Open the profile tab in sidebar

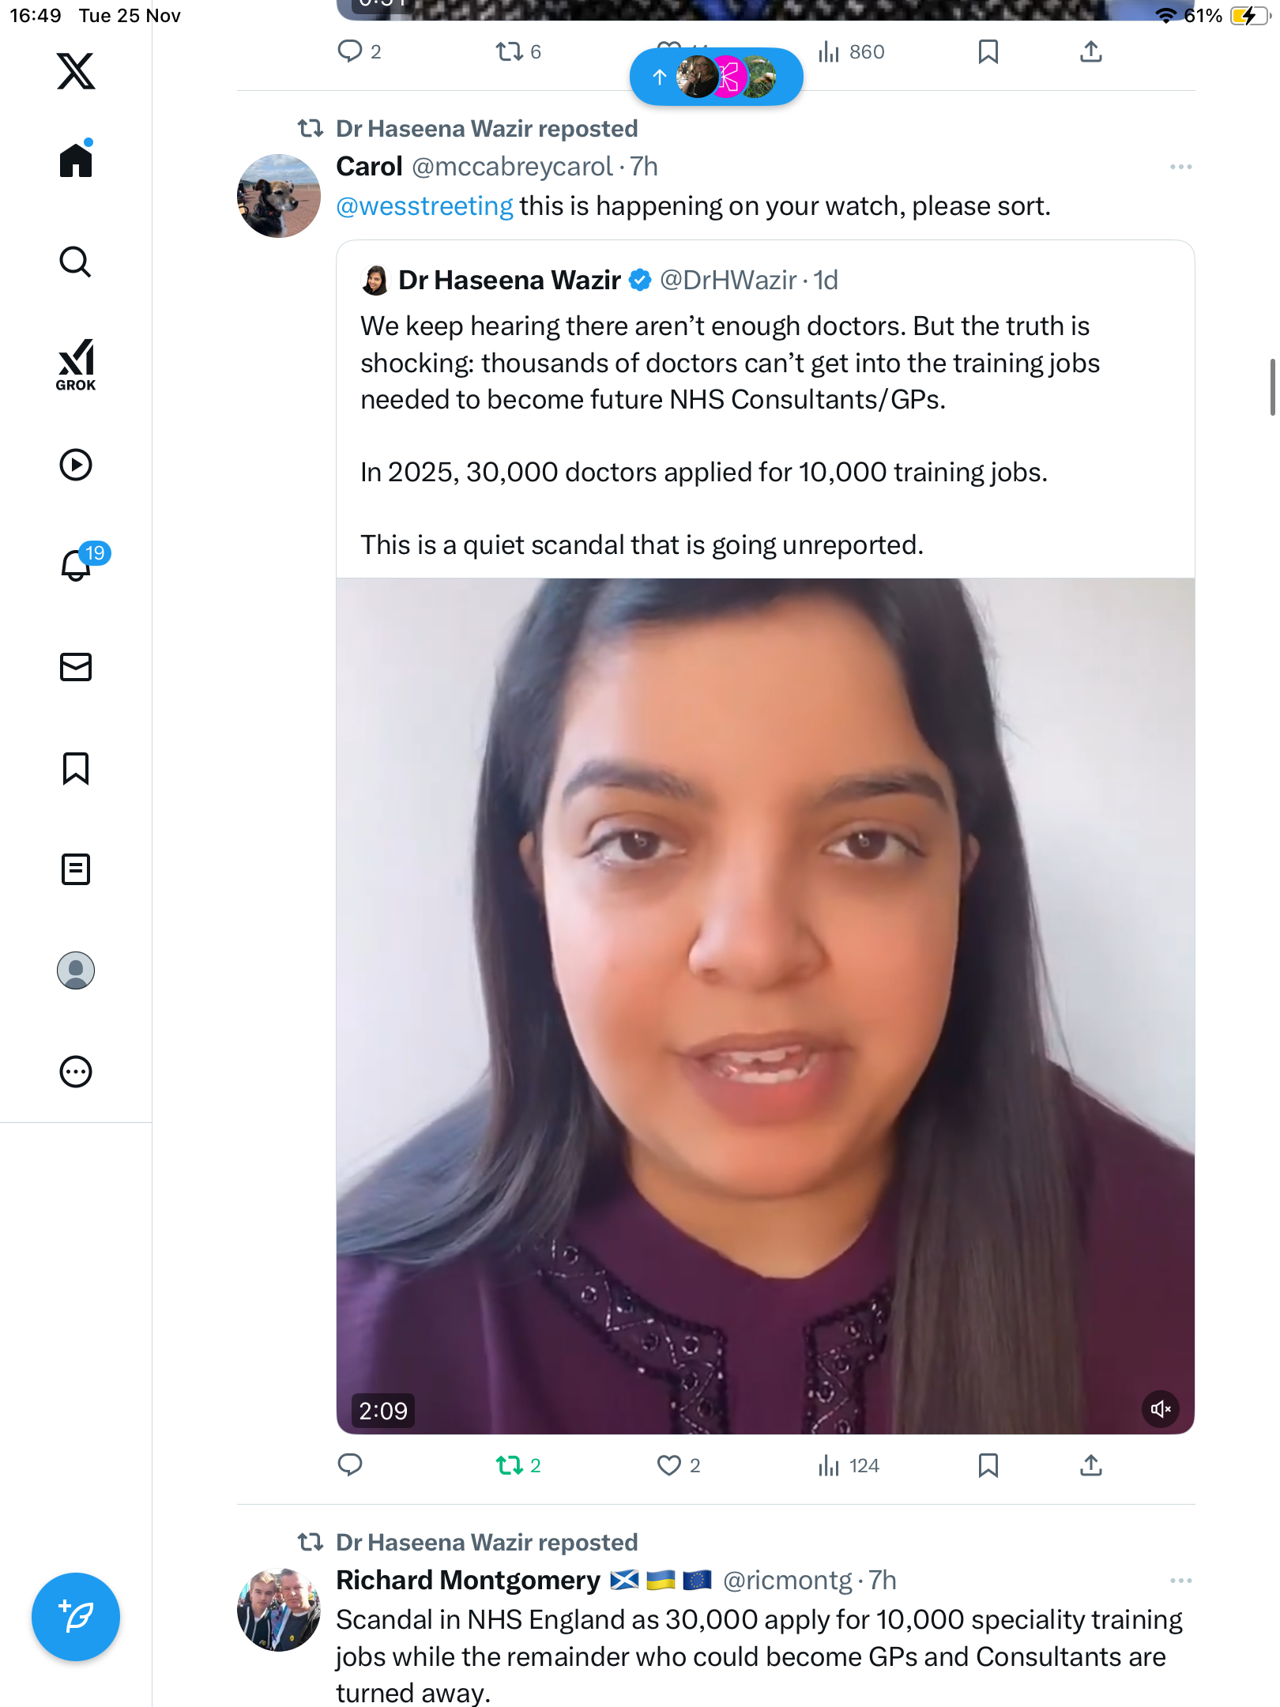pyautogui.click(x=76, y=970)
